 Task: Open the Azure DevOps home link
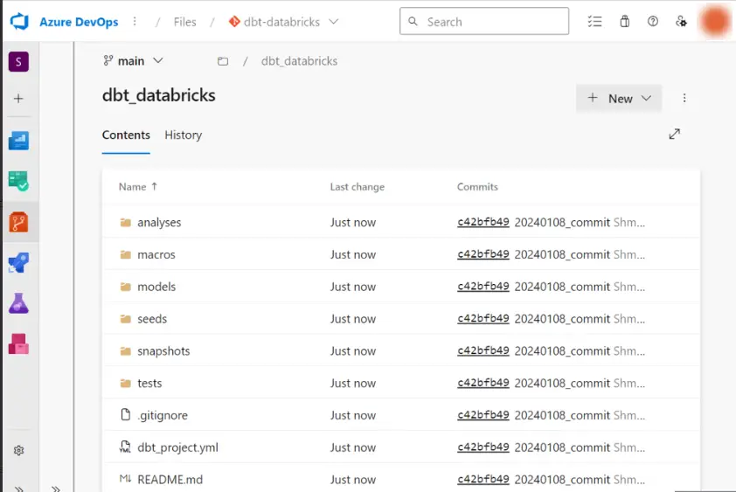tap(79, 22)
